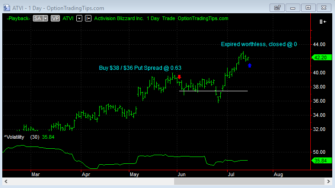Click the 44.00 price axis label
This screenshot has height=188, width=335.
[319, 44]
